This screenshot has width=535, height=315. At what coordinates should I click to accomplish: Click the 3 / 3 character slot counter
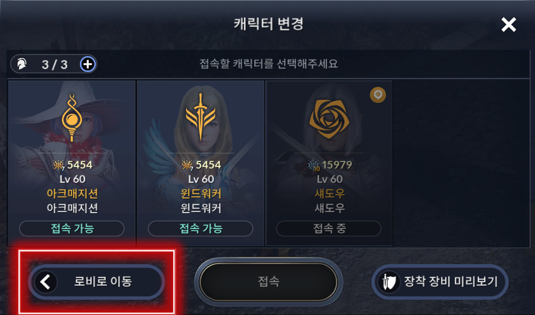pyautogui.click(x=54, y=64)
